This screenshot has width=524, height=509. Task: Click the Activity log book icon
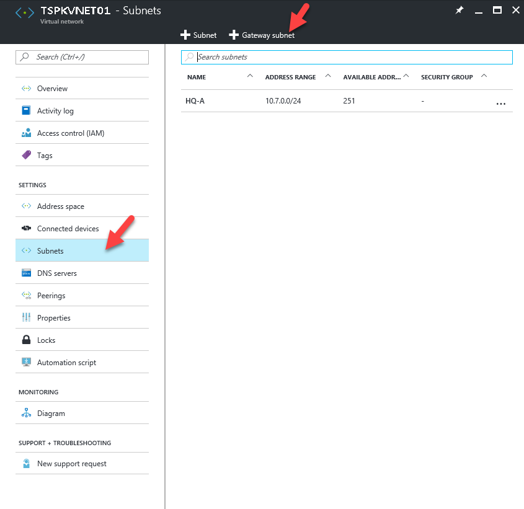tap(26, 110)
